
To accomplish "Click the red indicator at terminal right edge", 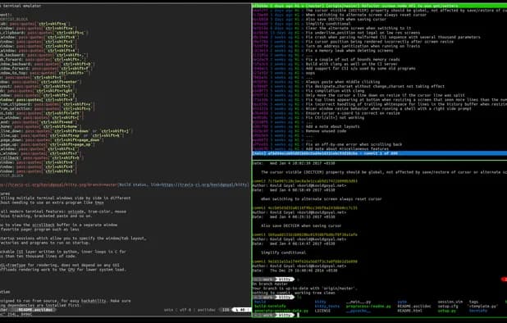I will (505, 279).
